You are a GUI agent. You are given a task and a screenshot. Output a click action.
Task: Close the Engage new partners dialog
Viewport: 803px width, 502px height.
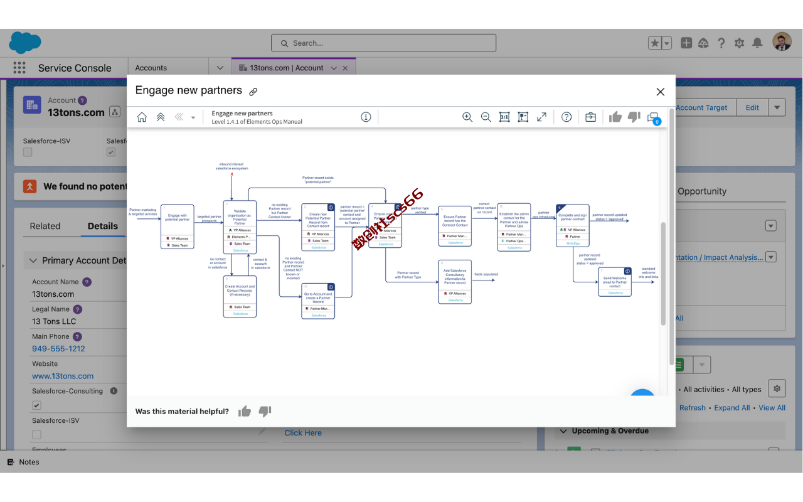660,92
